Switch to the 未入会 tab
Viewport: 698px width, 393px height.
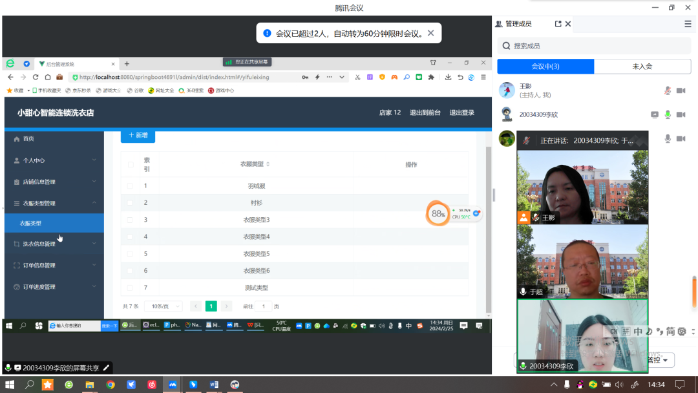(x=642, y=67)
